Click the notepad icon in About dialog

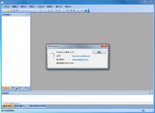coord(52,55)
